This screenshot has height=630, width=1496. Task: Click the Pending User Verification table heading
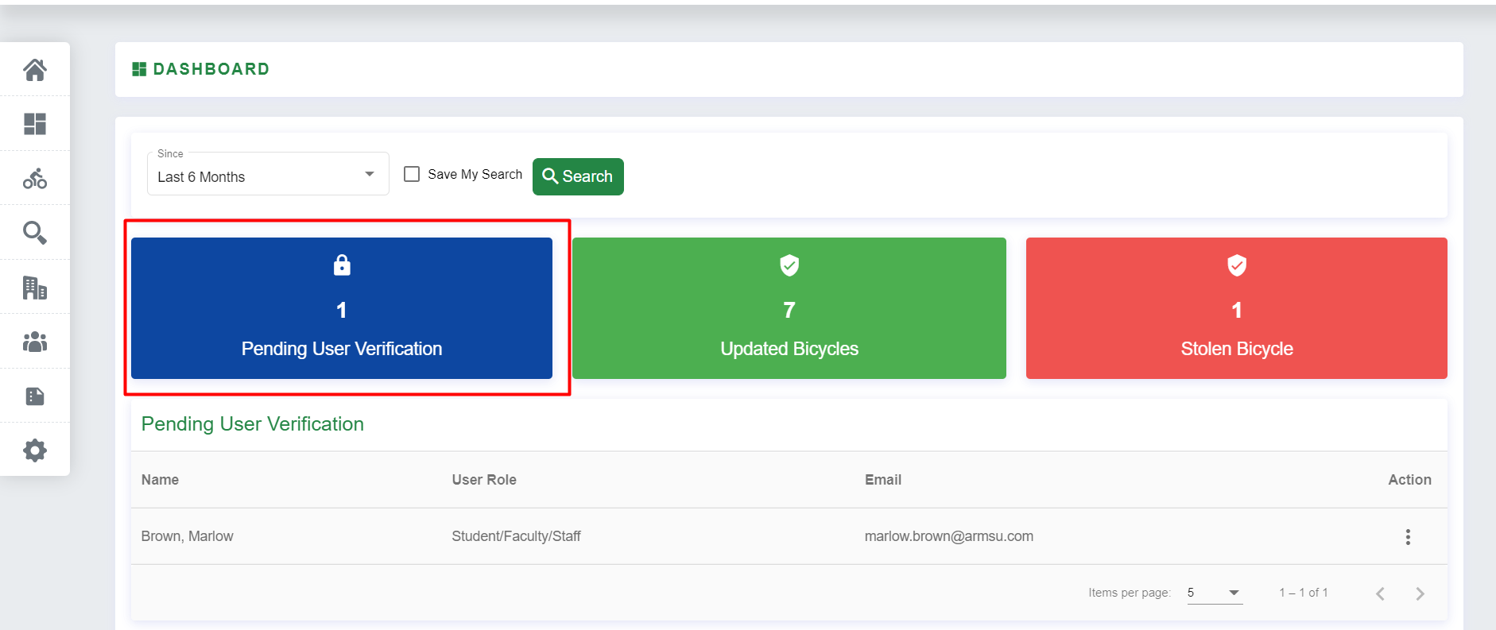tap(253, 424)
